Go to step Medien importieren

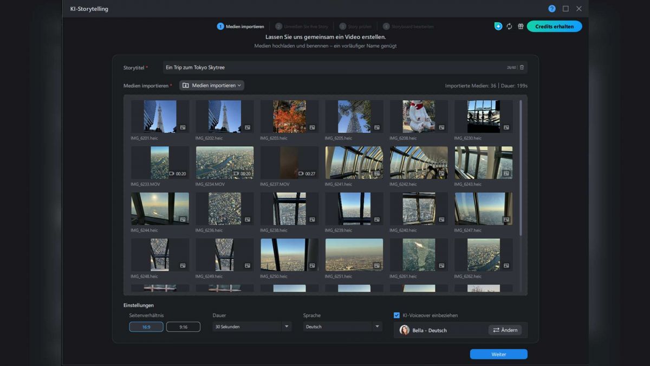tap(241, 26)
